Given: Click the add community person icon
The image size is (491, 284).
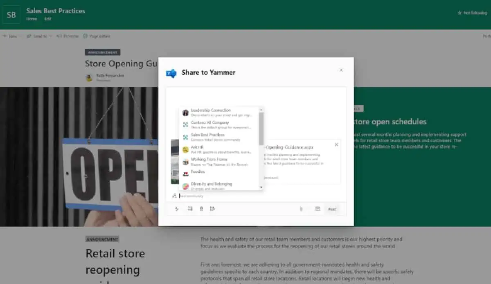Looking at the screenshot, I should click(174, 196).
